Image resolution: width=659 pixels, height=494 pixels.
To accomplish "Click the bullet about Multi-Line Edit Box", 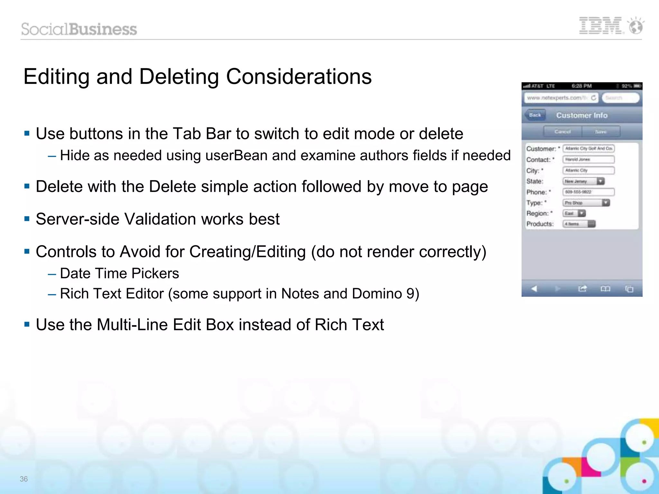I will point(210,325).
